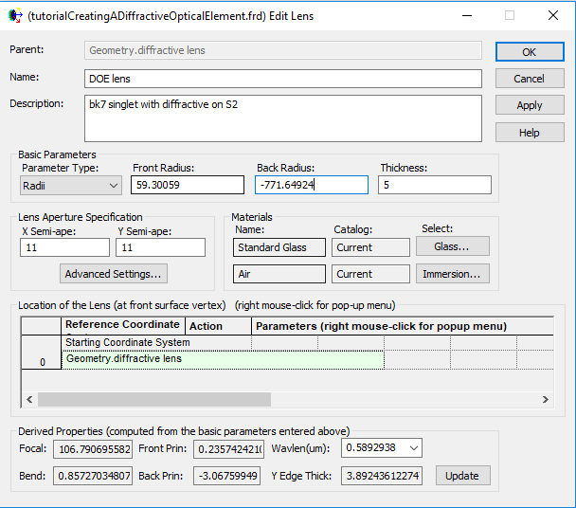Click the Description text box
Image resolution: width=576 pixels, height=508 pixels.
pyautogui.click(x=282, y=117)
